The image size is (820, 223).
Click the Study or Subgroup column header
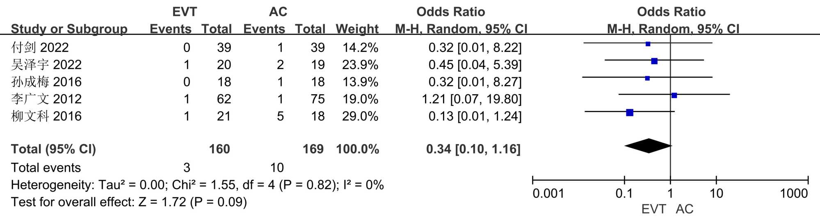69,29
